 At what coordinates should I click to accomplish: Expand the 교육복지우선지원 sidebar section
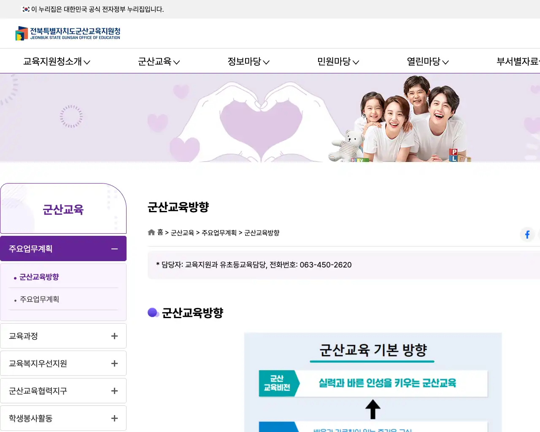[114, 363]
